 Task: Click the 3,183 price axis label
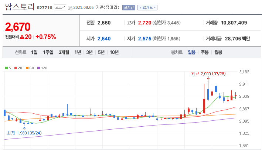244,72
